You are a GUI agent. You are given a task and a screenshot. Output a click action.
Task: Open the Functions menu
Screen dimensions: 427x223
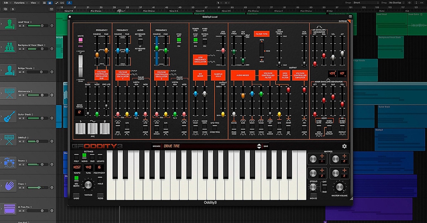[20, 2]
